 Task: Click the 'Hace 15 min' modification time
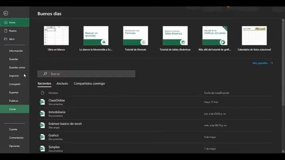211,102
